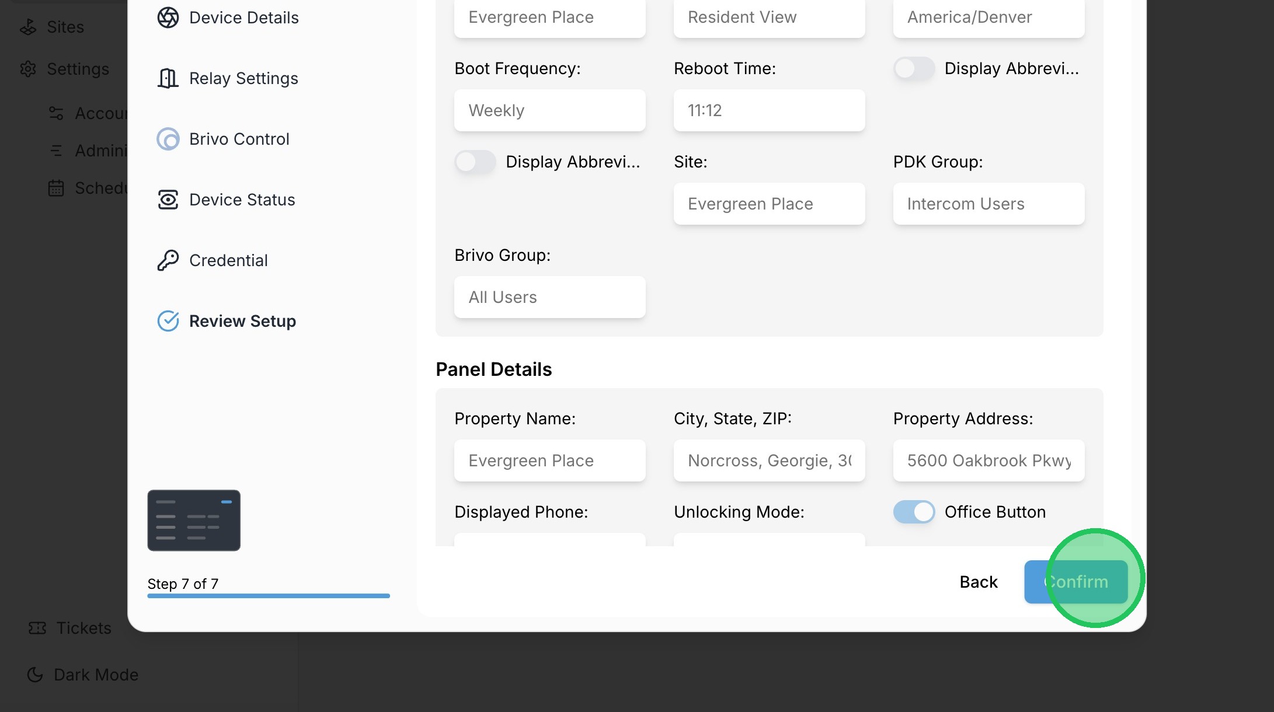The height and width of the screenshot is (712, 1274).
Task: Open the Settings menu item
Action: tap(77, 69)
